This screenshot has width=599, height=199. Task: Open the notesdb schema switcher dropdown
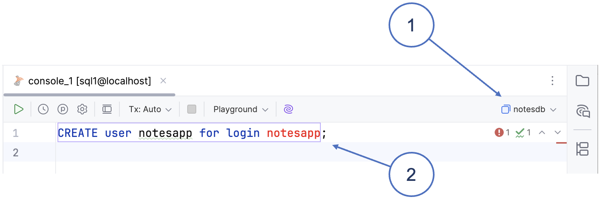pyautogui.click(x=529, y=109)
